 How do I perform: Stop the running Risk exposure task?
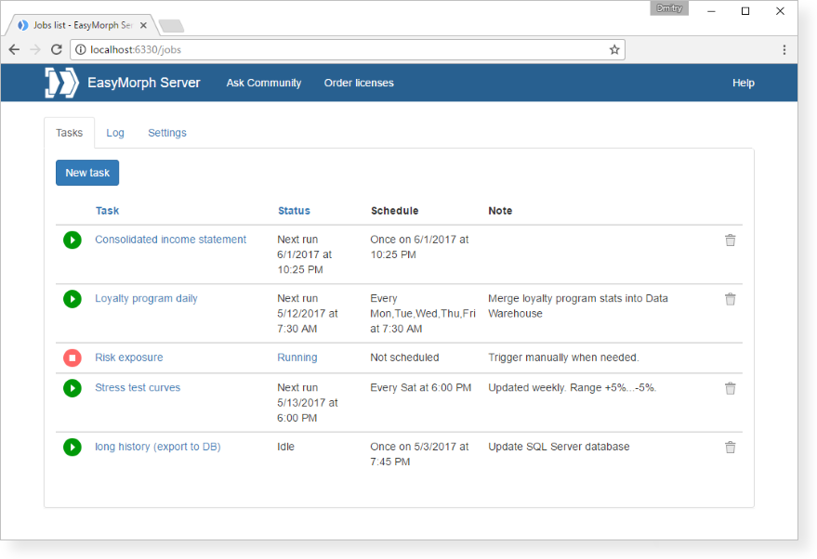[72, 357]
